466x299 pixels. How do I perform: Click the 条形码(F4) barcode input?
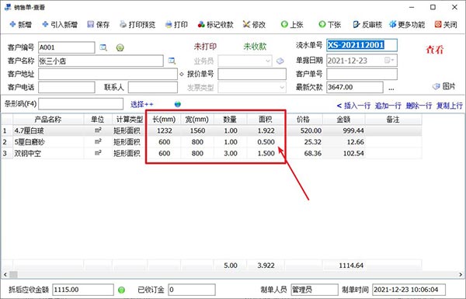[81, 104]
